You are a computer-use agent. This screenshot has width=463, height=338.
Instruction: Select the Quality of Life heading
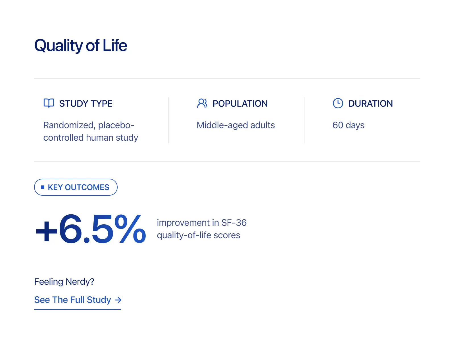pos(81,45)
